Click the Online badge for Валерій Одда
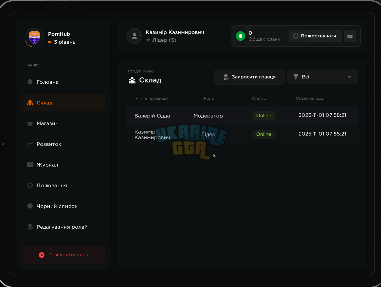The width and height of the screenshot is (381, 287). [264, 116]
